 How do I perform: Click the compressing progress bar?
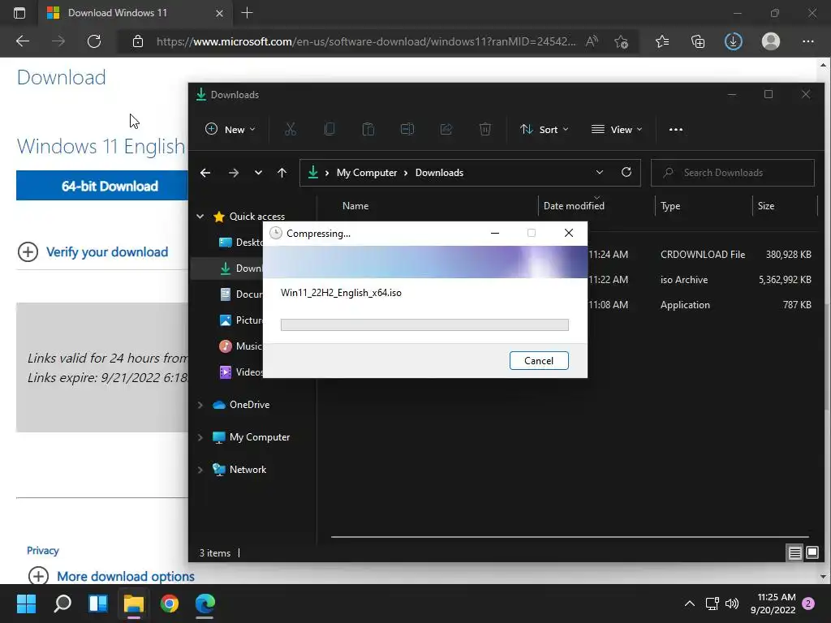pyautogui.click(x=424, y=324)
